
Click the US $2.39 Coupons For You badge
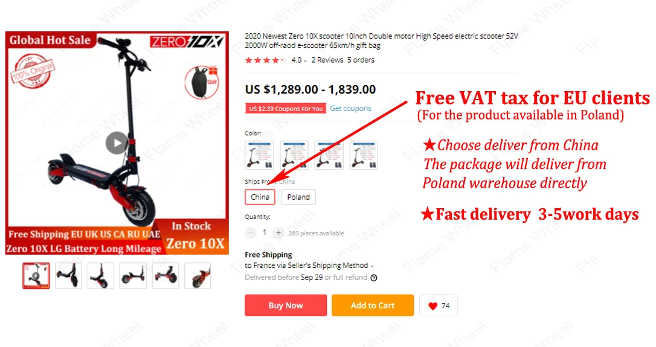(x=286, y=109)
